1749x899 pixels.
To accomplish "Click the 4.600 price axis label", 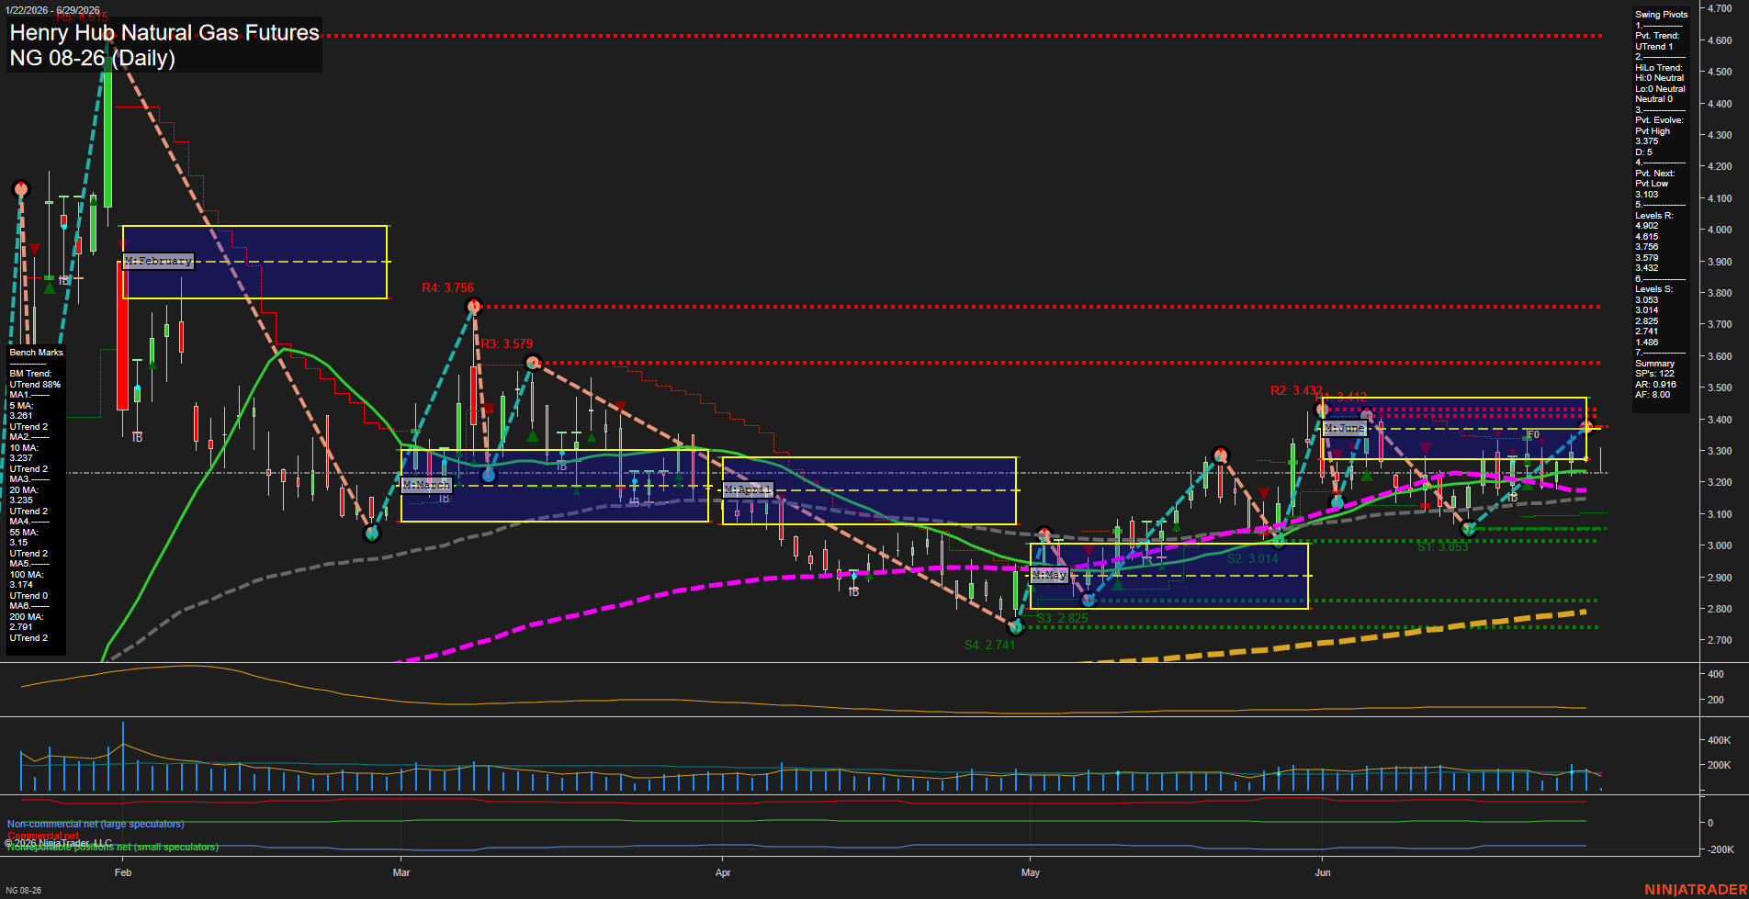I will coord(1720,40).
